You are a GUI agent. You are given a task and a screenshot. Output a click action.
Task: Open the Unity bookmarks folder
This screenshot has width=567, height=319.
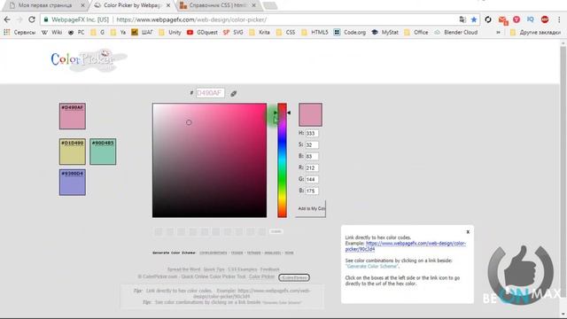click(x=170, y=32)
